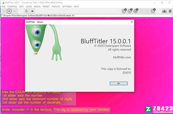The height and width of the screenshot is (114, 173).
Task: Open the PRESET menu
Action: click(x=46, y=7)
